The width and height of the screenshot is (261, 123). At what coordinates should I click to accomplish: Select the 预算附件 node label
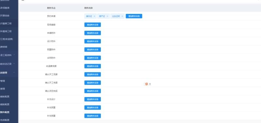click(x=51, y=50)
